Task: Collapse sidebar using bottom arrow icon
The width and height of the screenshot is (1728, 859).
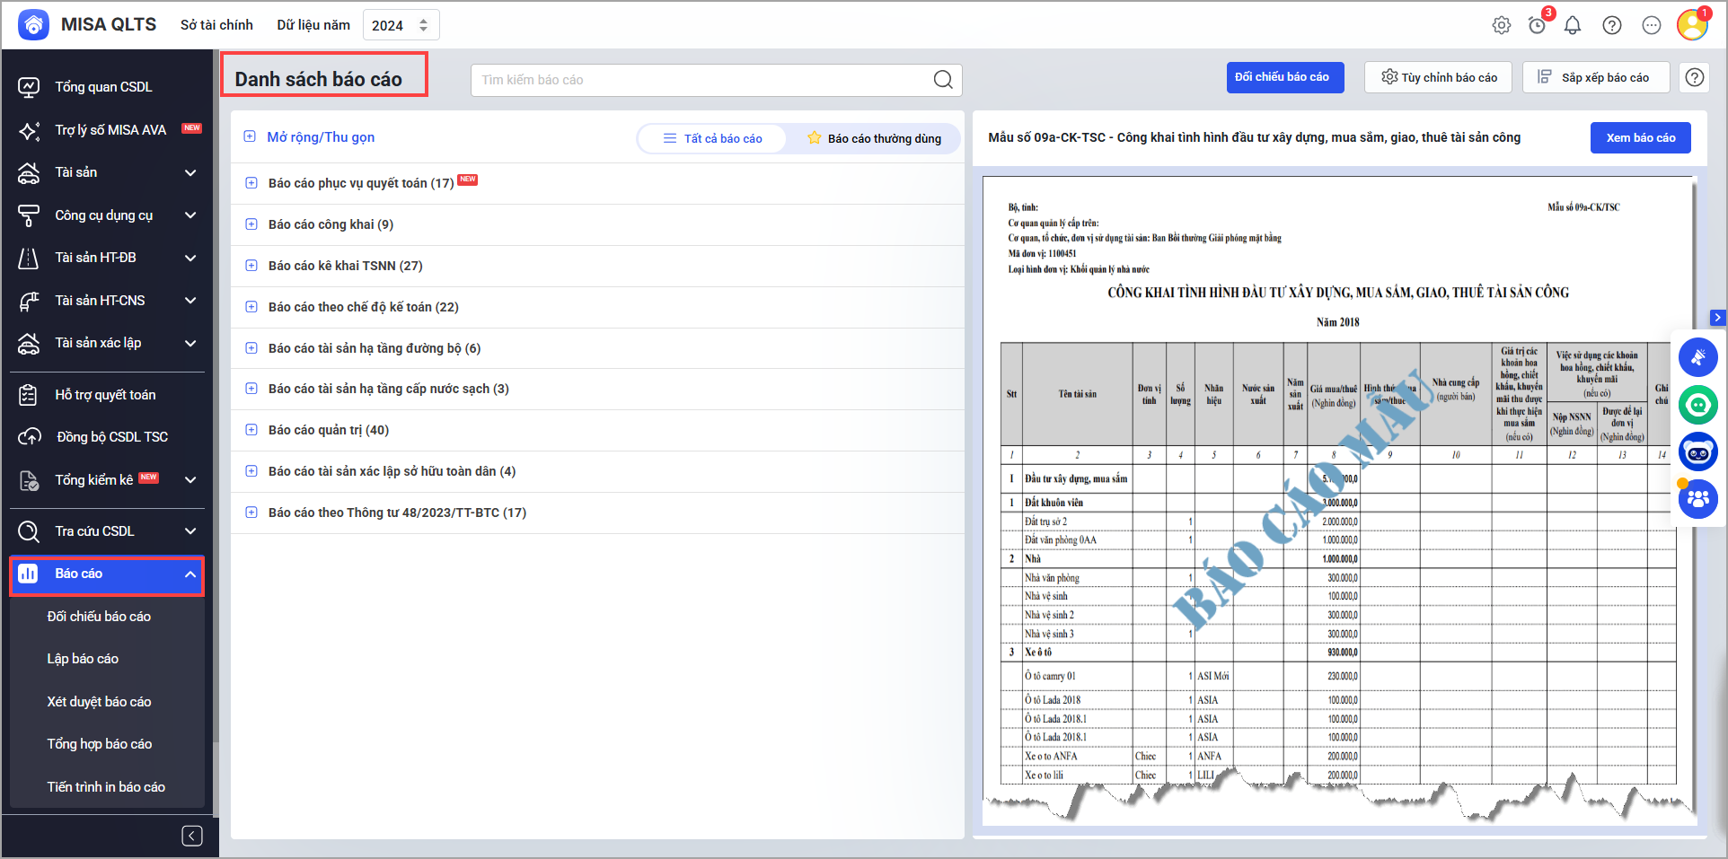Action: (192, 836)
